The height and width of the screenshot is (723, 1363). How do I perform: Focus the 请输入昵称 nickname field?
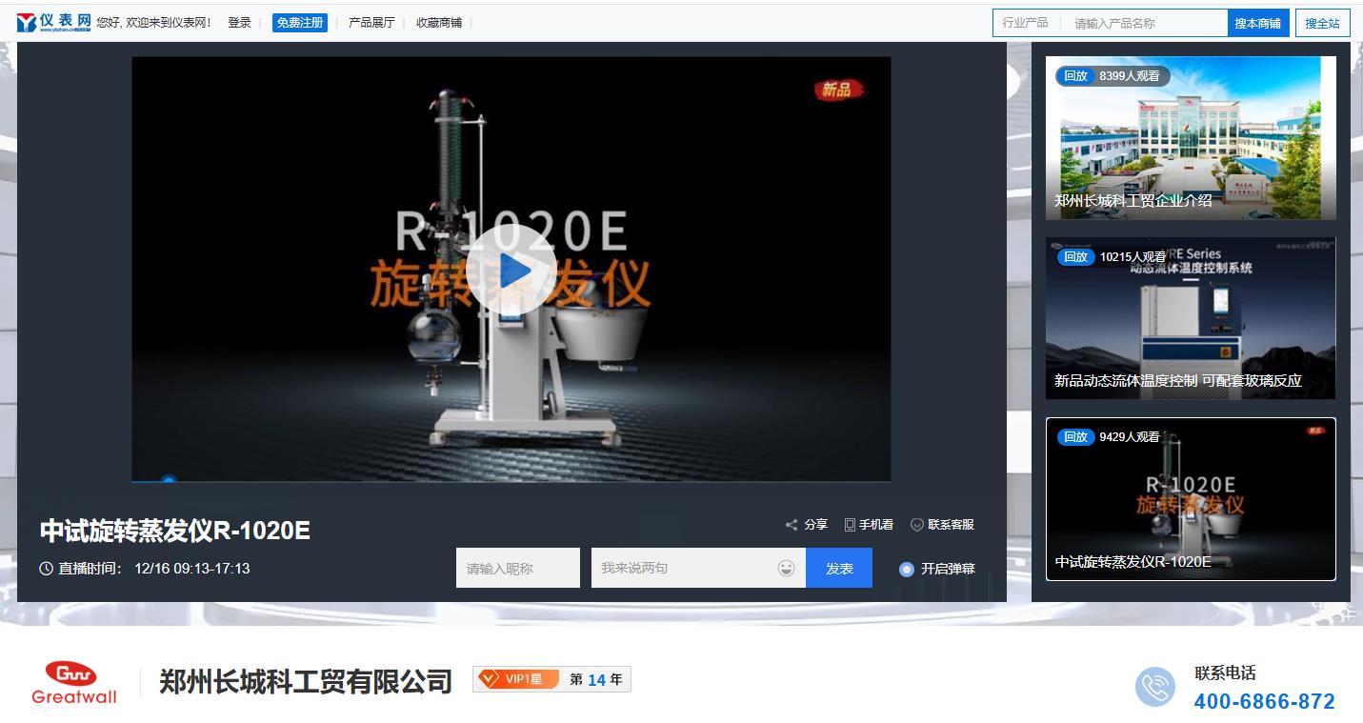coord(518,568)
